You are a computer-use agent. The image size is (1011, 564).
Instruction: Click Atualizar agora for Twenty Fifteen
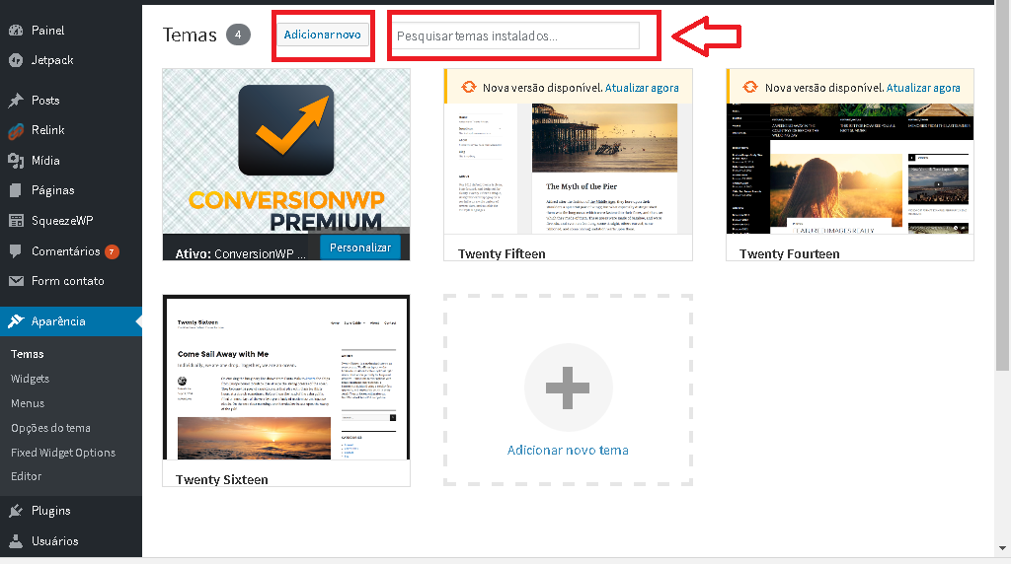click(x=642, y=88)
